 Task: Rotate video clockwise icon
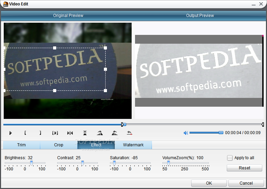pos(100,133)
